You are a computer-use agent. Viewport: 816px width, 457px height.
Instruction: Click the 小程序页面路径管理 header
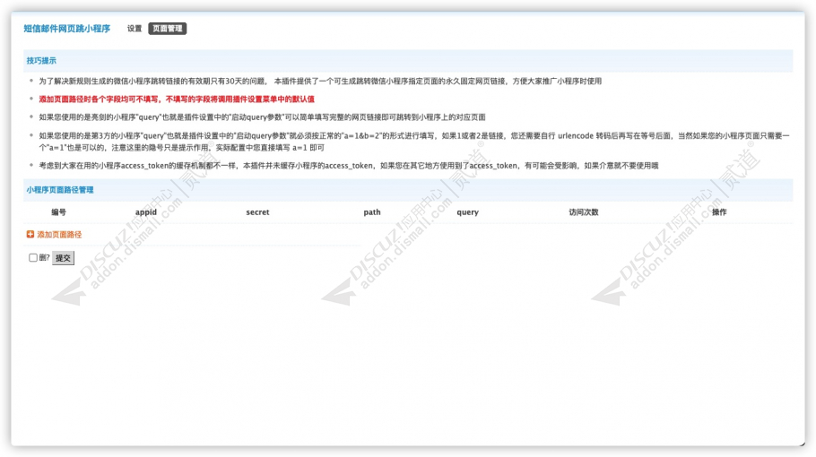pyautogui.click(x=60, y=190)
